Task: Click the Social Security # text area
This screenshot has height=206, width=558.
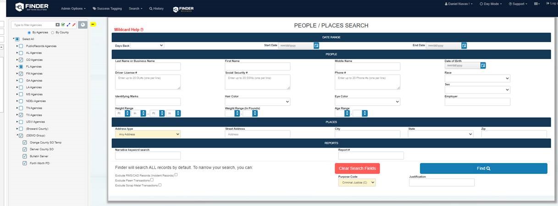Action: 258,82
